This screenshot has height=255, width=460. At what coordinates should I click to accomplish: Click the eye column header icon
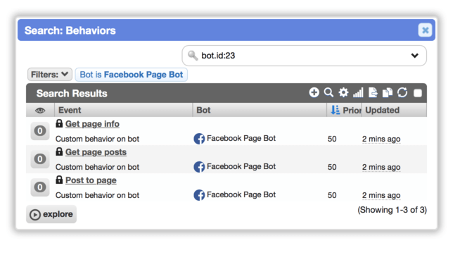(40, 111)
